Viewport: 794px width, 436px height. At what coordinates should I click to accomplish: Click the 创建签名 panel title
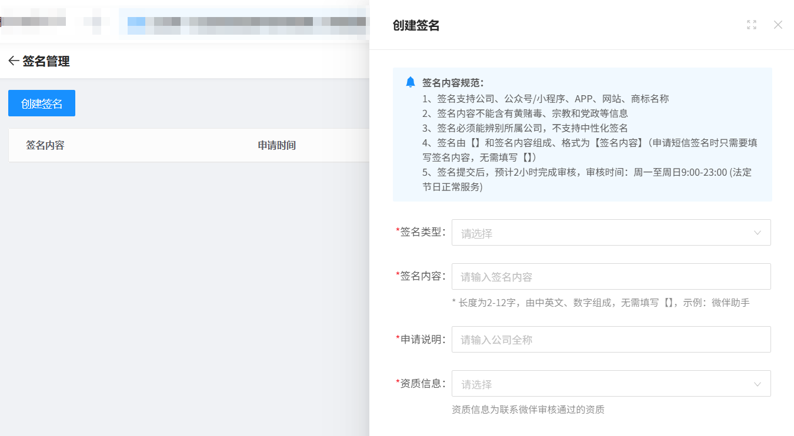pyautogui.click(x=416, y=25)
